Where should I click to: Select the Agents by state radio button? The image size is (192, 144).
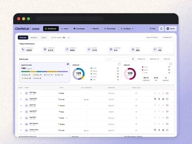pos(68,64)
